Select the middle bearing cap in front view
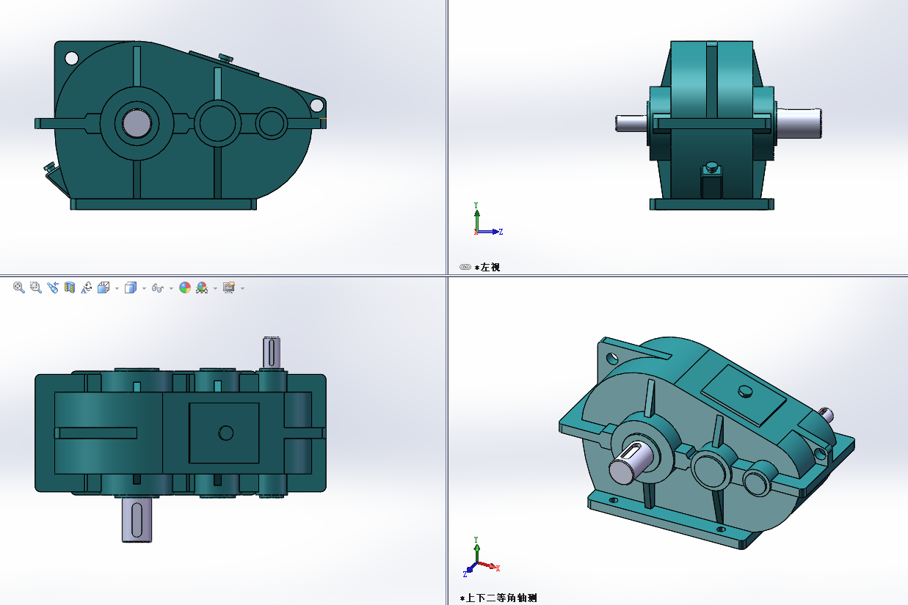This screenshot has height=605, width=908. (x=217, y=122)
